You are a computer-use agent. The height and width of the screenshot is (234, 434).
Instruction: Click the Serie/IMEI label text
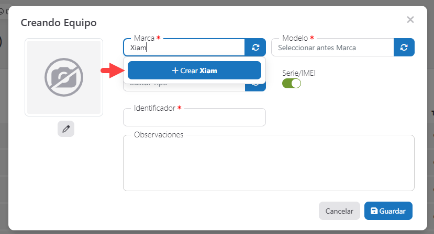[298, 73]
